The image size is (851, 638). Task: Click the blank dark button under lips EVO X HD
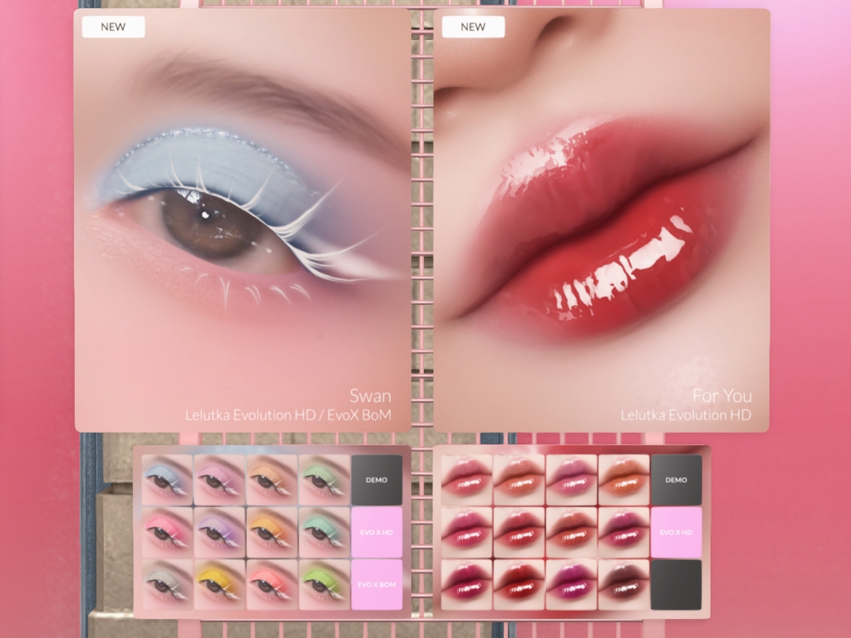coord(676,585)
